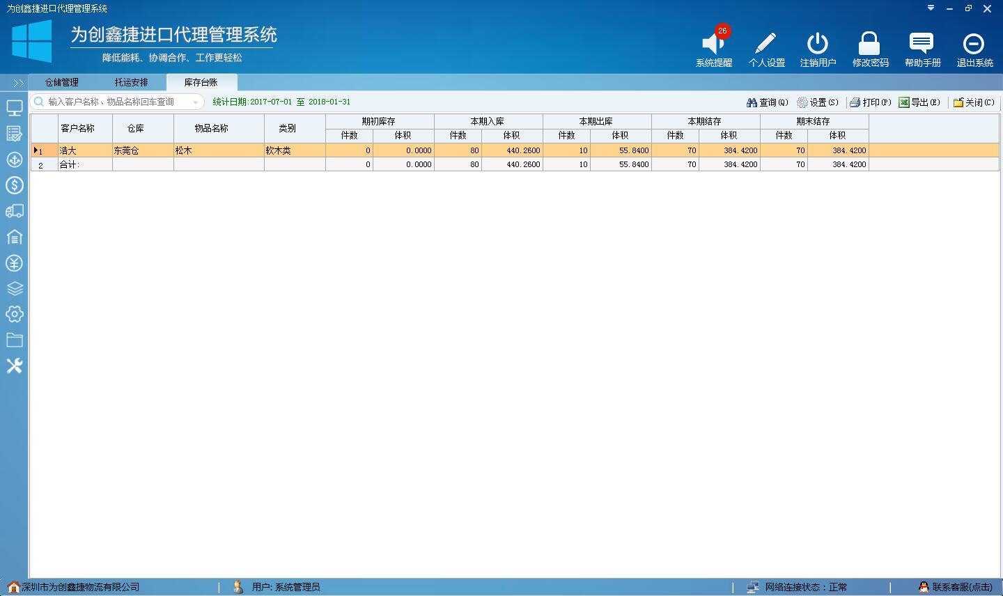Viewport: 1003px width, 596px height.
Task: Click the 期末结存 group header
Action: (814, 121)
